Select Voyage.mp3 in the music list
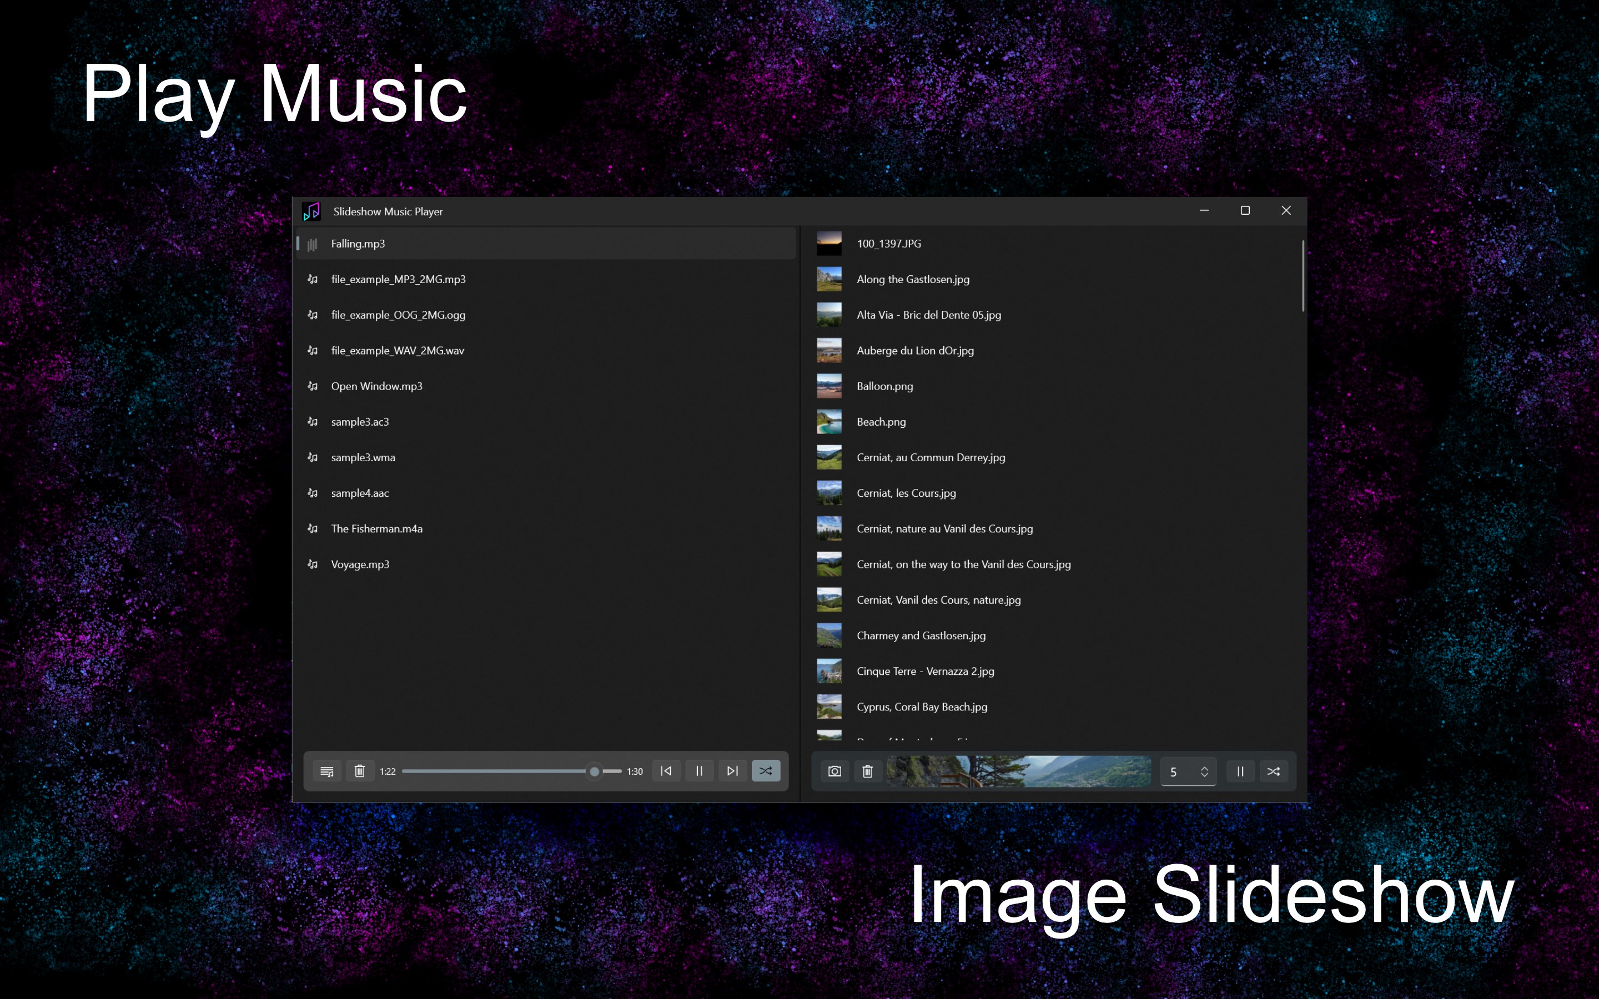This screenshot has height=999, width=1599. click(x=360, y=564)
